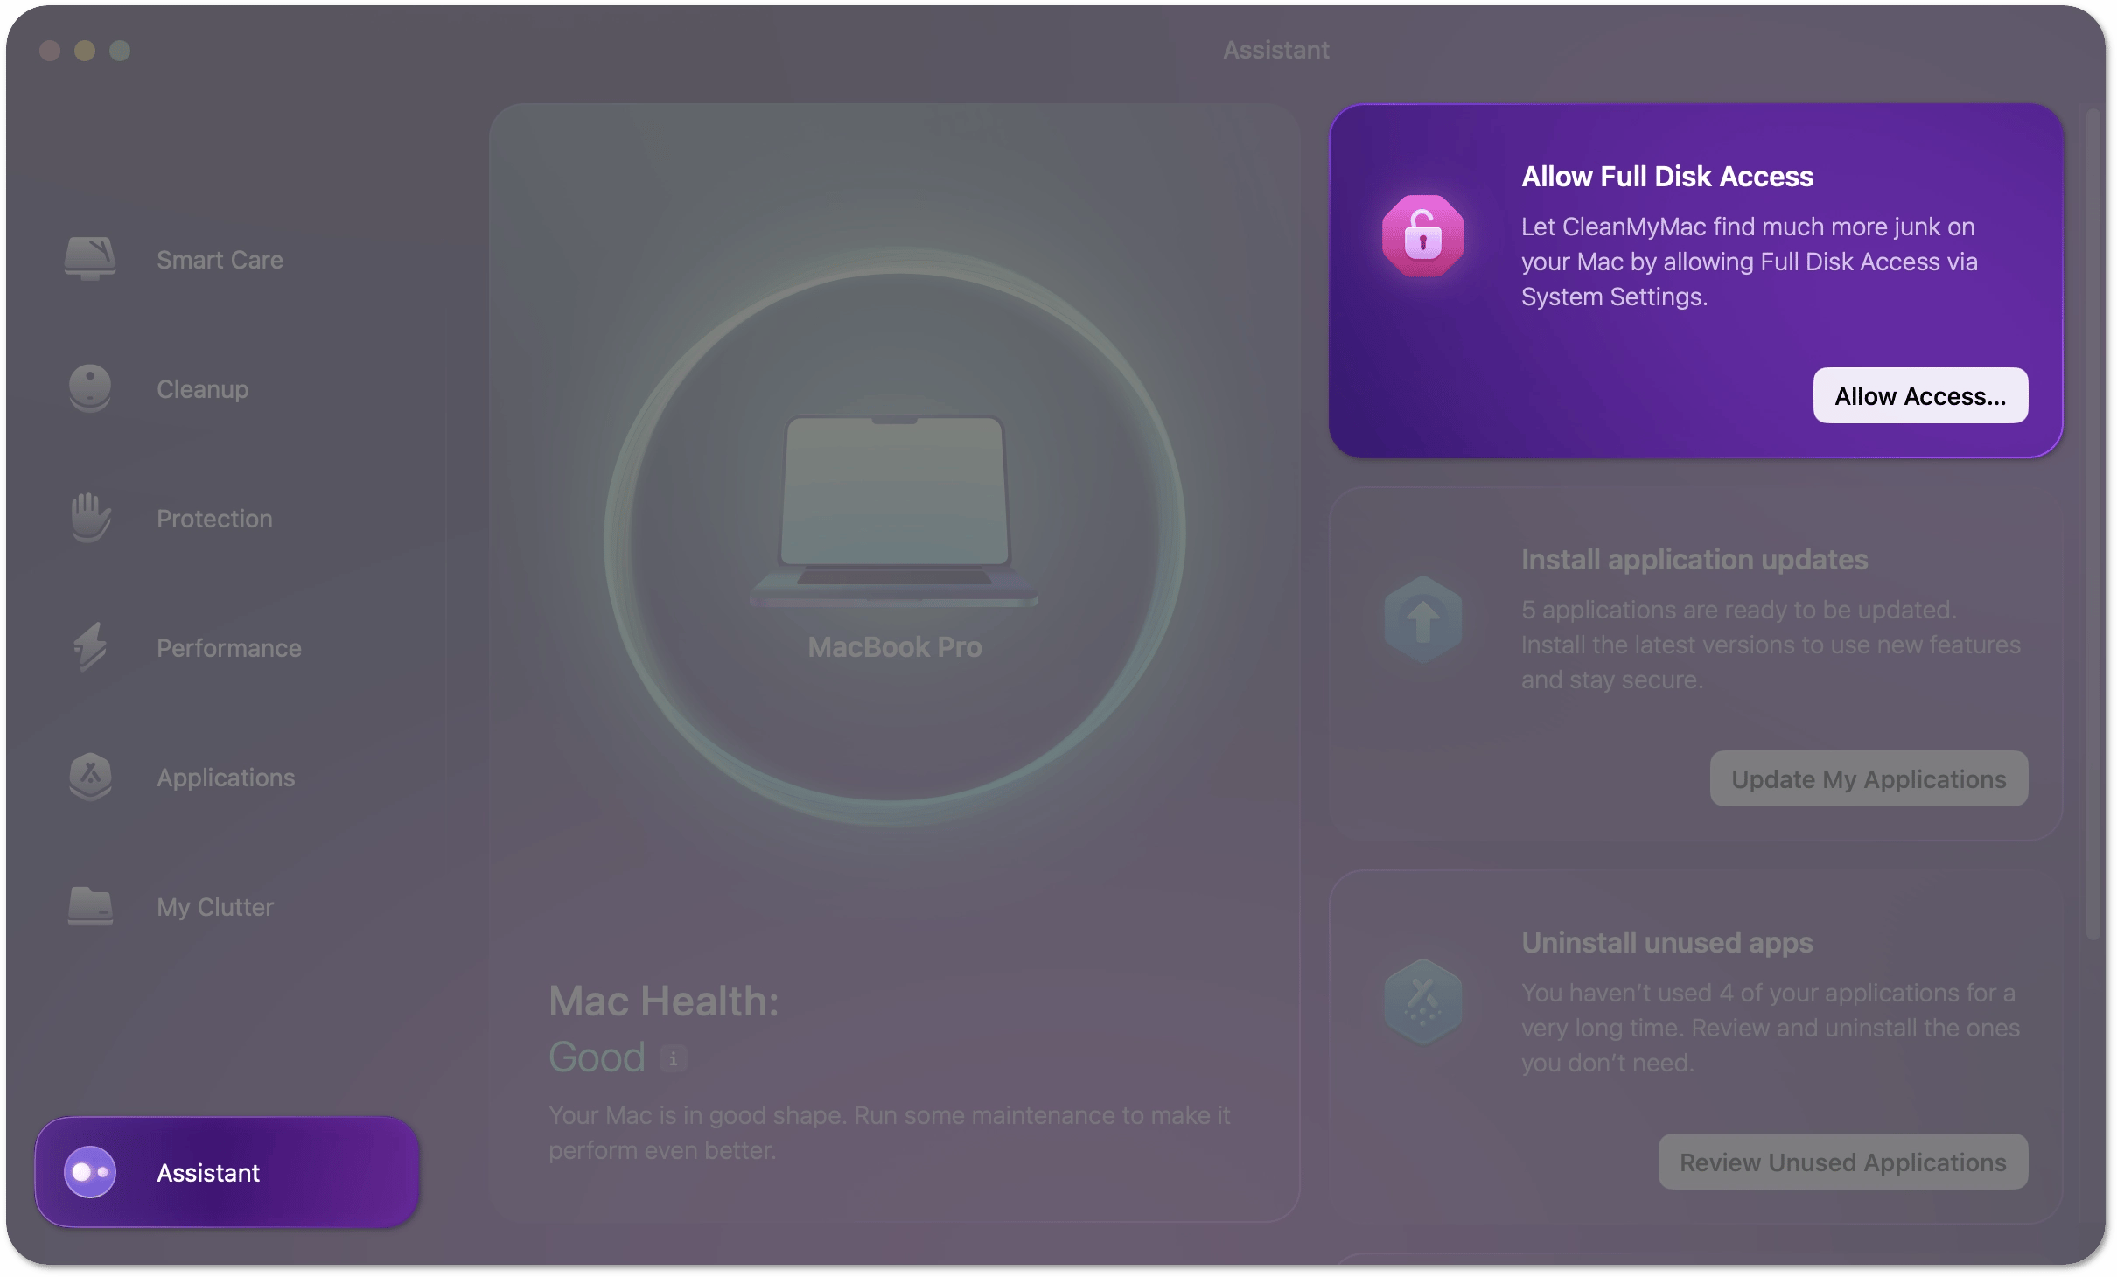Click the Mac Health: heading

tap(663, 1001)
